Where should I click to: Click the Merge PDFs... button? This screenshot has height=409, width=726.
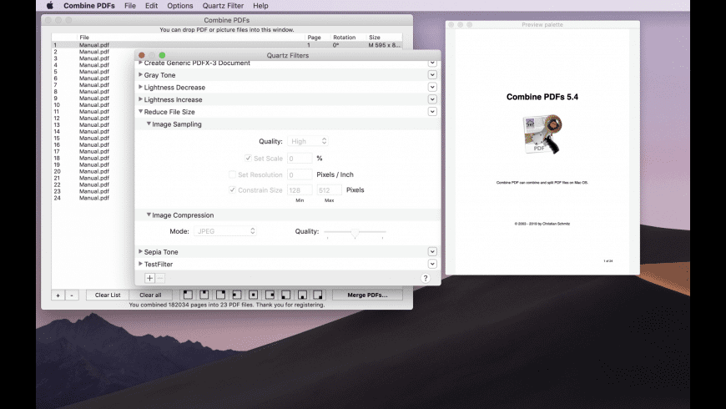pos(367,295)
